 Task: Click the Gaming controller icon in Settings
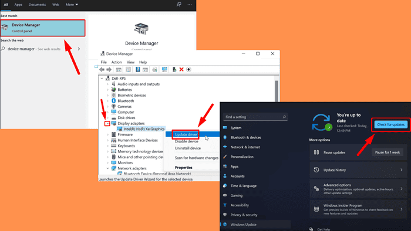(x=225, y=195)
